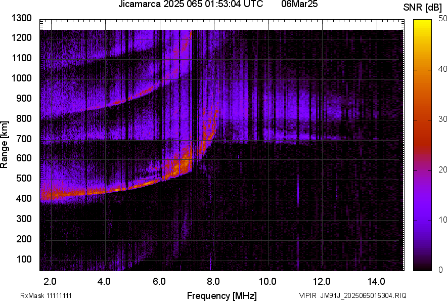This screenshot has height=301, width=447.
Task: Click the "SNR [dB]" colorbar title
Action: coord(423,8)
